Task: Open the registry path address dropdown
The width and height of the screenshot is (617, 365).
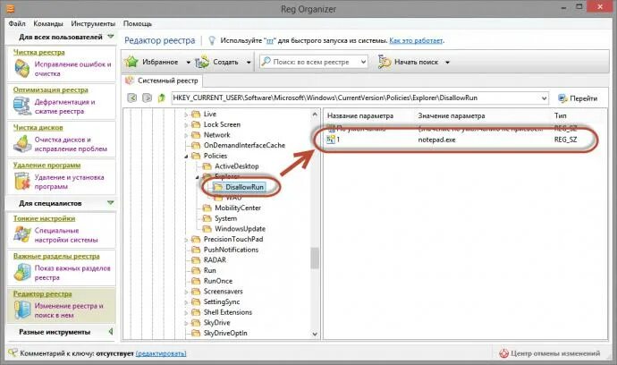Action: pyautogui.click(x=544, y=98)
